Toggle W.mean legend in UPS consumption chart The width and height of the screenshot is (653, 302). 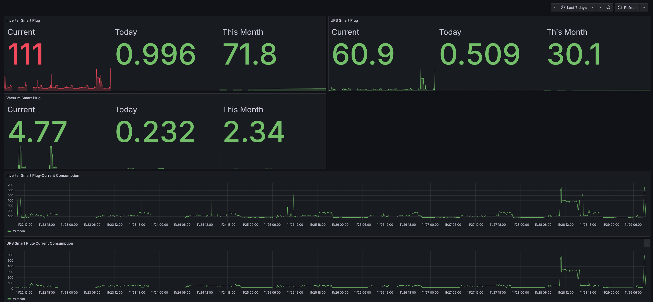click(19, 299)
